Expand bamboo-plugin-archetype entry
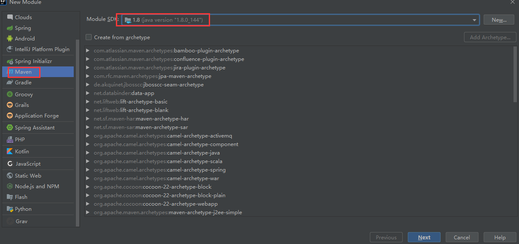Screen dimensions: 519x244 [x=88, y=51]
